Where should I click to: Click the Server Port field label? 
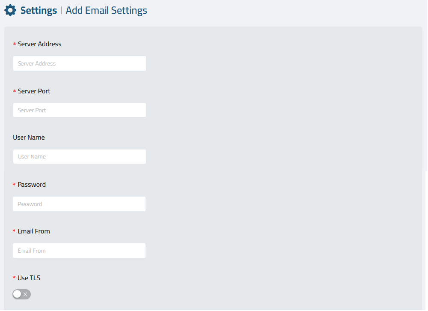tap(34, 91)
